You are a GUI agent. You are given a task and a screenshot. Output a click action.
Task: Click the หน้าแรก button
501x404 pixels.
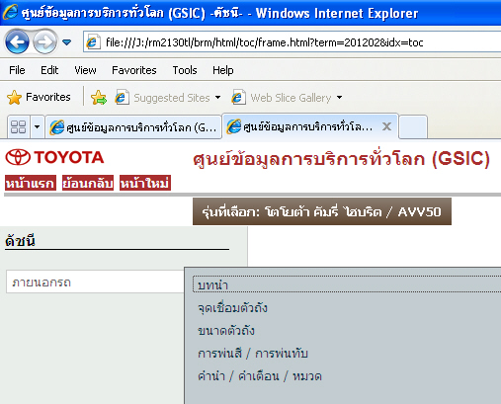pyautogui.click(x=31, y=183)
